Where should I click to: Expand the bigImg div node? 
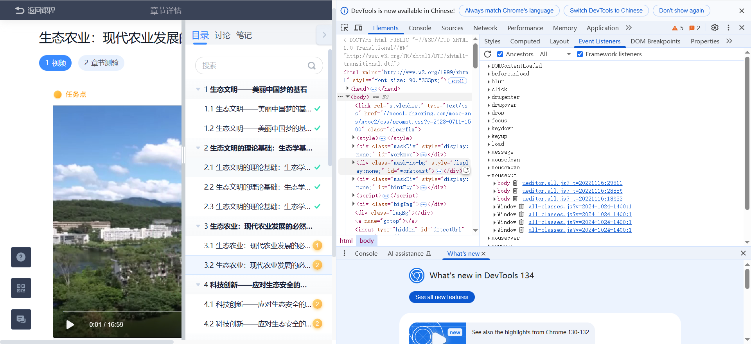(353, 204)
